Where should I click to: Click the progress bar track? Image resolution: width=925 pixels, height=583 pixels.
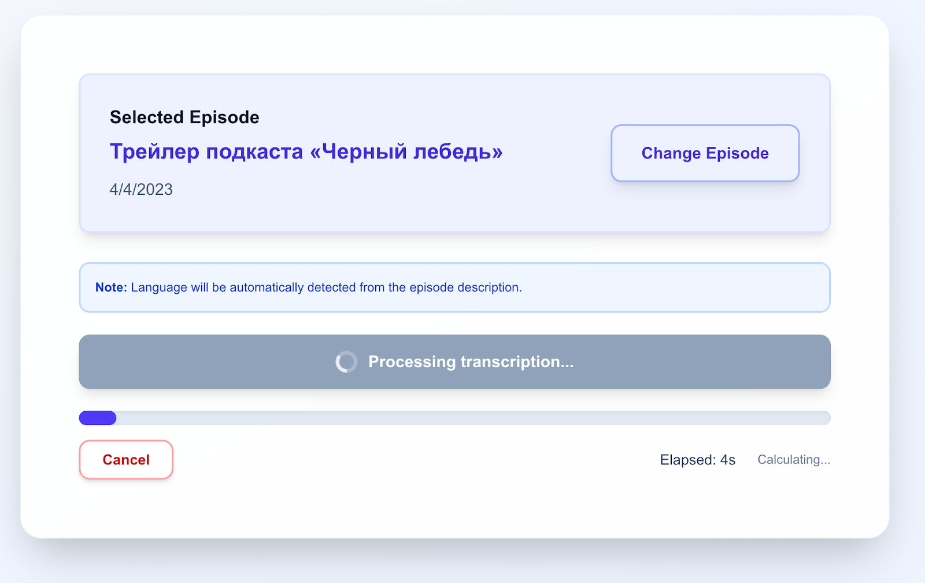tap(454, 418)
